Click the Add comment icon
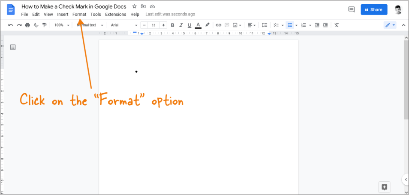This screenshot has width=409, height=195. [x=227, y=25]
